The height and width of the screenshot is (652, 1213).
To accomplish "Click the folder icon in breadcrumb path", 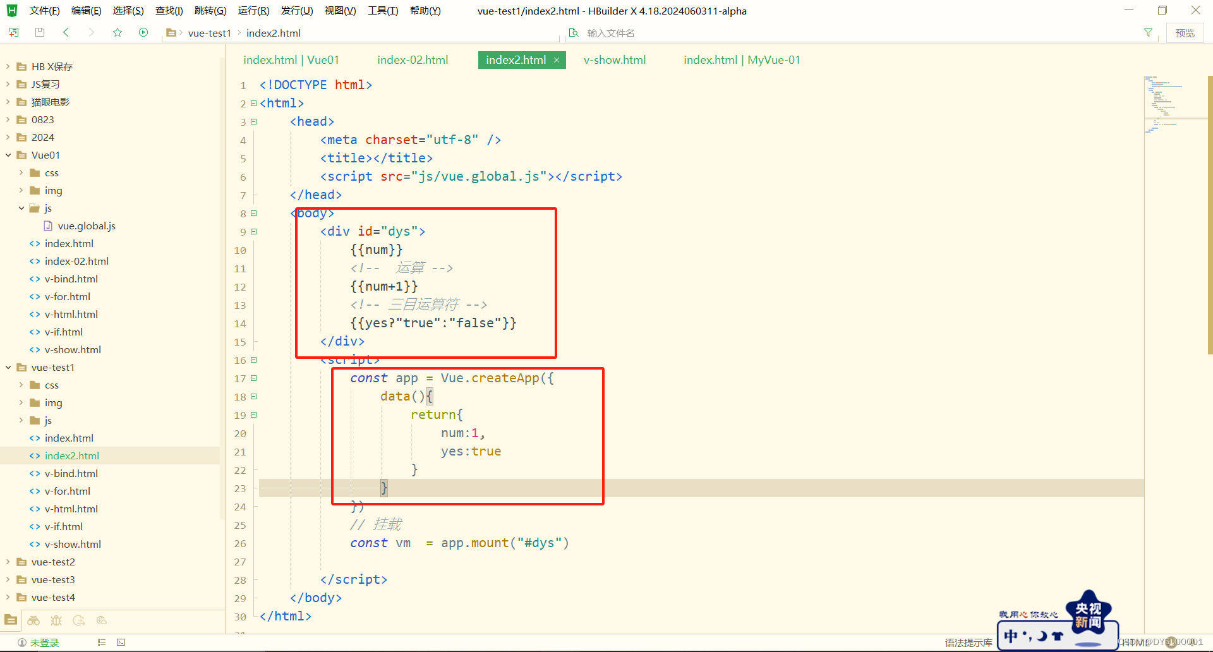I will pyautogui.click(x=171, y=33).
